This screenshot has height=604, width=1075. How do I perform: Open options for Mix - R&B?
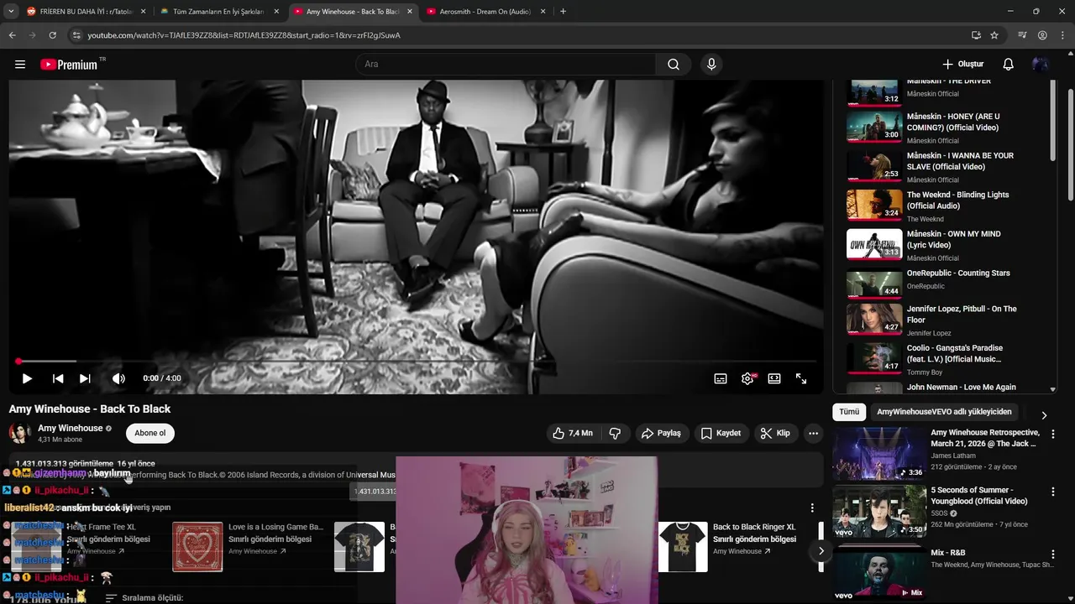[x=1053, y=555]
